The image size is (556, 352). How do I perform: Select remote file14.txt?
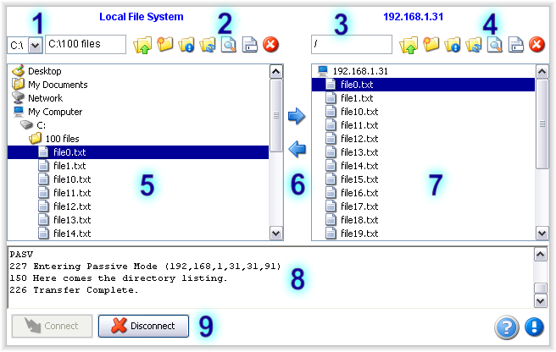(359, 166)
